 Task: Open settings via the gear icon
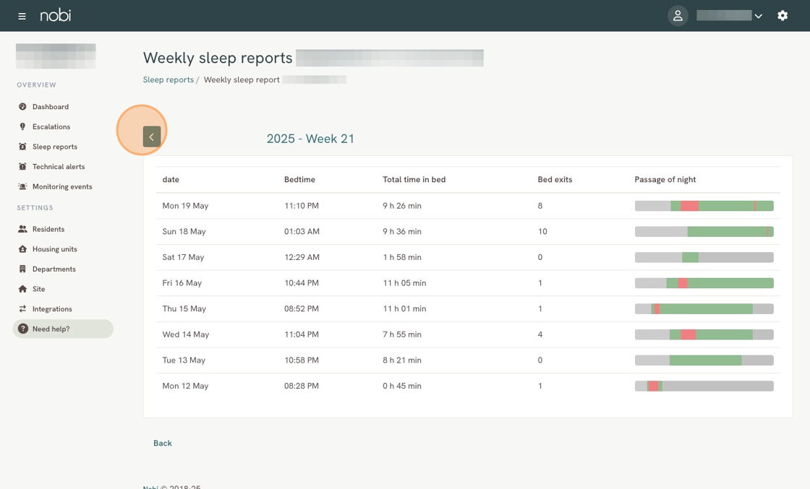point(783,16)
